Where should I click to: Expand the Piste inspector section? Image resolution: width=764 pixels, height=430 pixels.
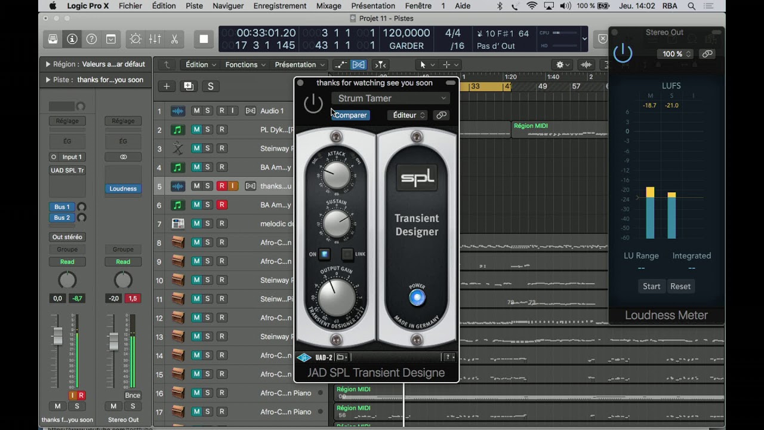pyautogui.click(x=48, y=79)
